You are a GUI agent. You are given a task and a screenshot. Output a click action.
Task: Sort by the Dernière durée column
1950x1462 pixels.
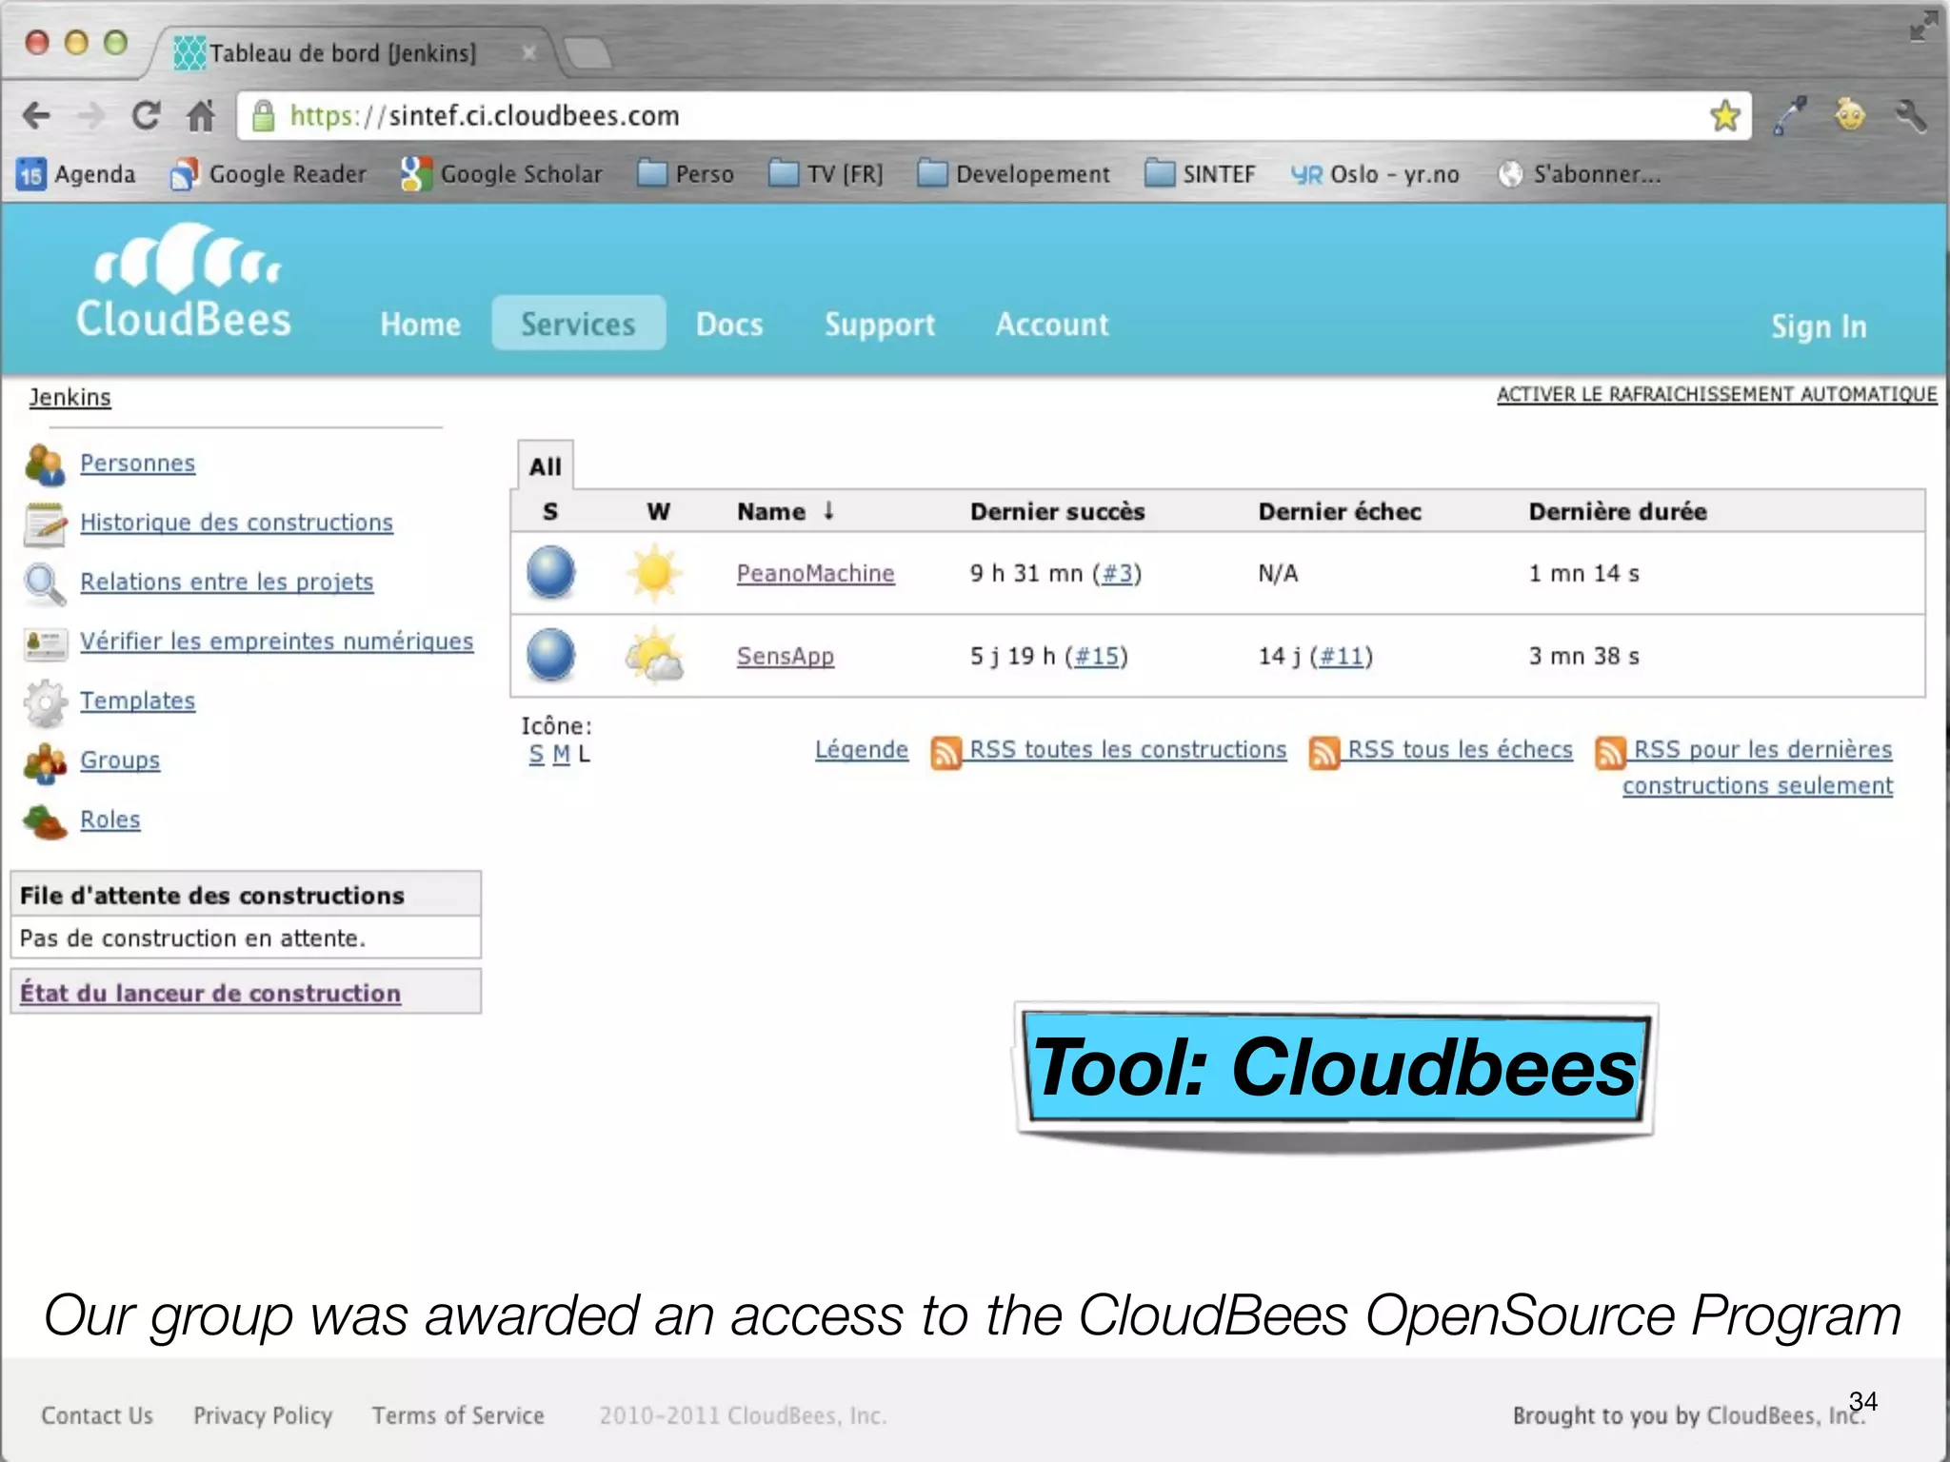[1618, 511]
